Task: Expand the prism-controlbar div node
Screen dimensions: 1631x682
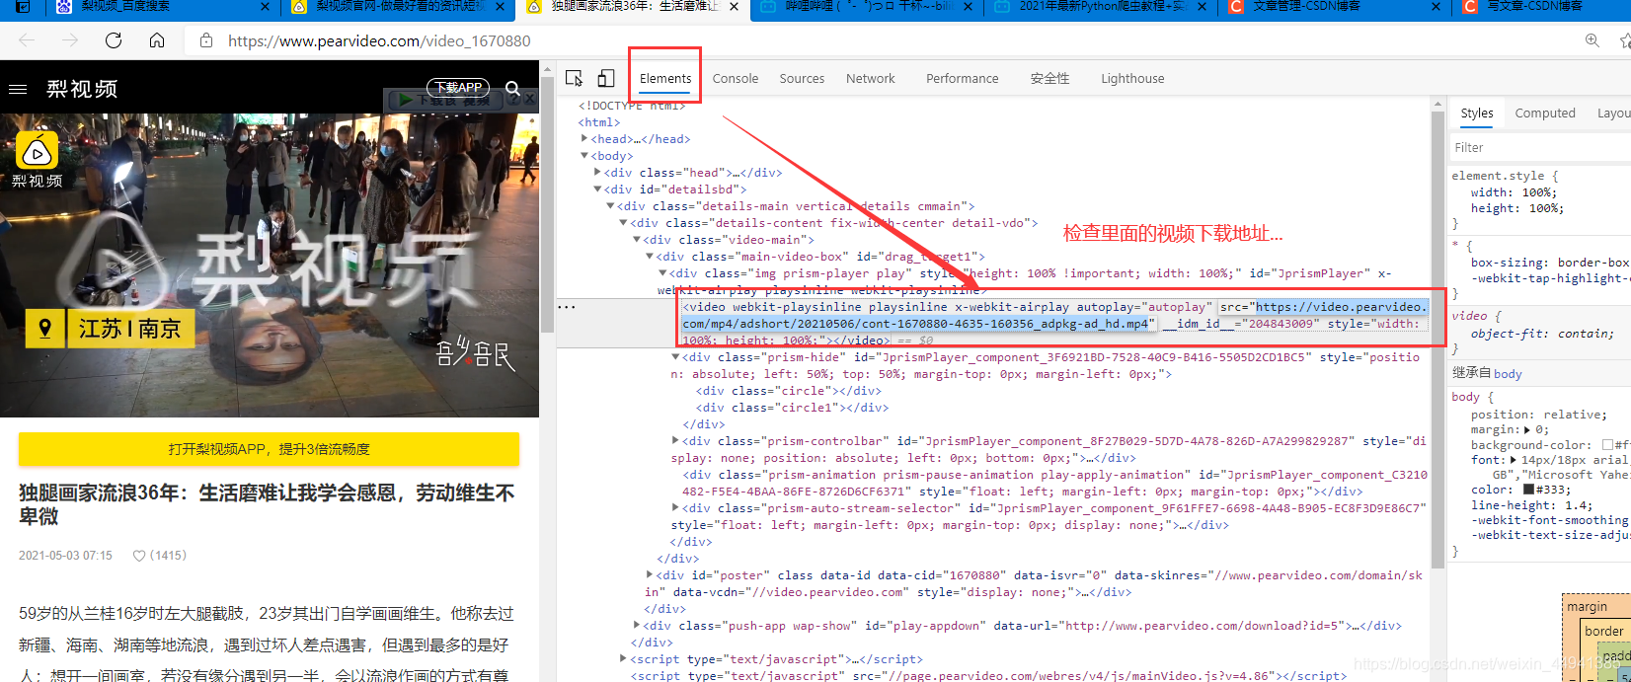Action: point(675,441)
